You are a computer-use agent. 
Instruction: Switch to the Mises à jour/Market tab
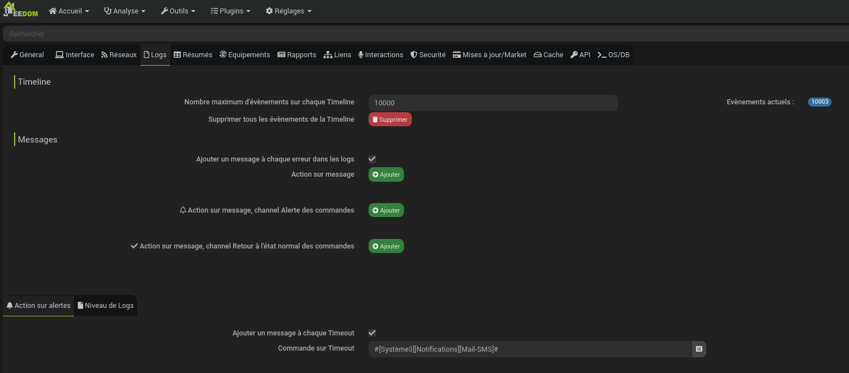pos(489,55)
